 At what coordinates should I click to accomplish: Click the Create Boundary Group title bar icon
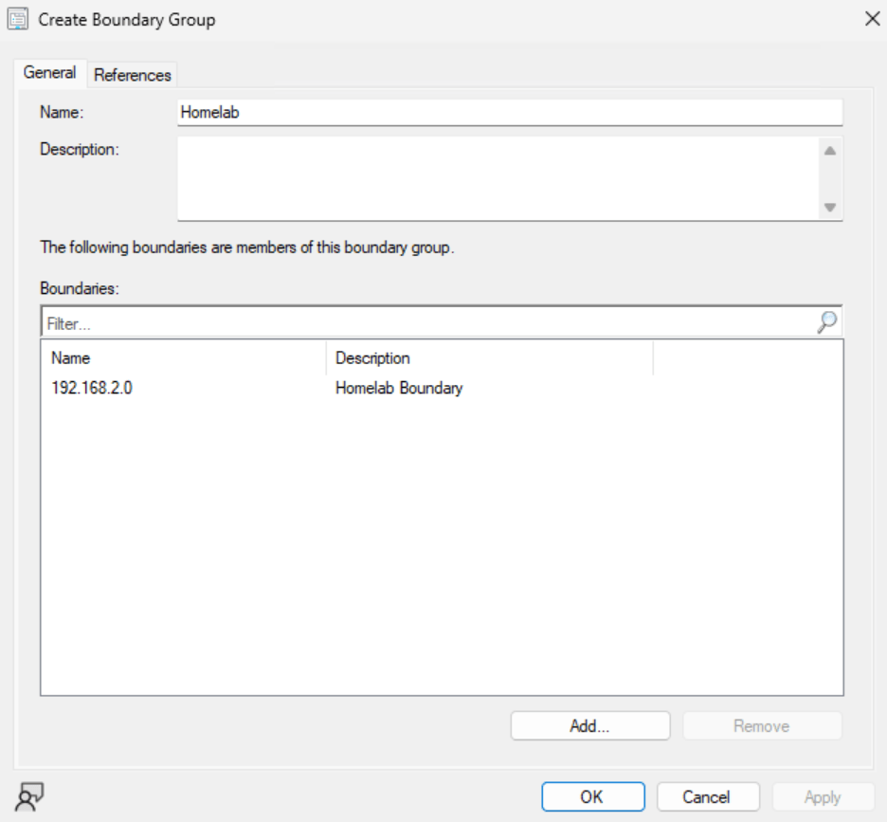coord(15,18)
